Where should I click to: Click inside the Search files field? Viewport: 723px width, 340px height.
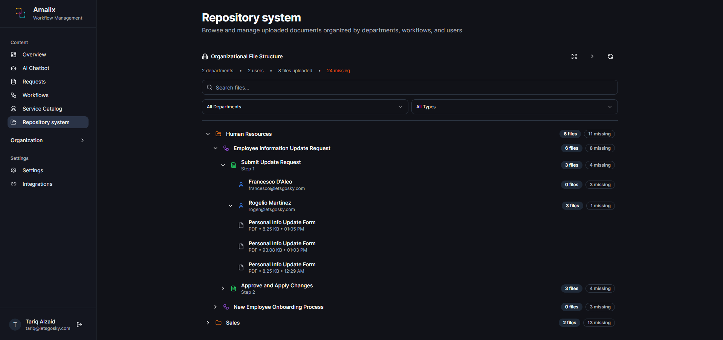[x=410, y=87]
